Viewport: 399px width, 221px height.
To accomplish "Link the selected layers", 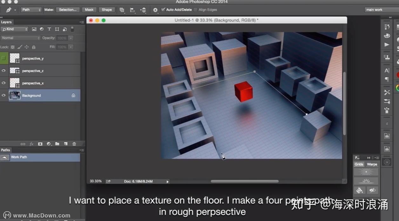I will coord(23,144).
